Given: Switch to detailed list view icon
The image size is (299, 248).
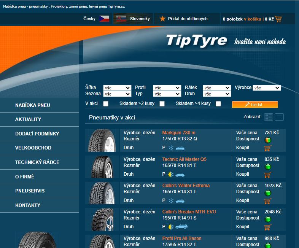Looking at the screenshot, I should tap(269, 117).
